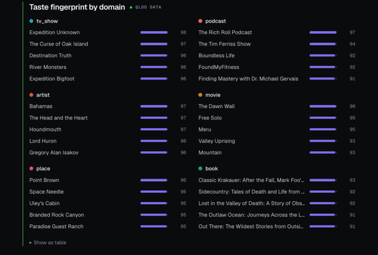Viewport: 378px width, 255px height.
Task: Expand the Show as table disclosure triangle
Action: (x=30, y=243)
